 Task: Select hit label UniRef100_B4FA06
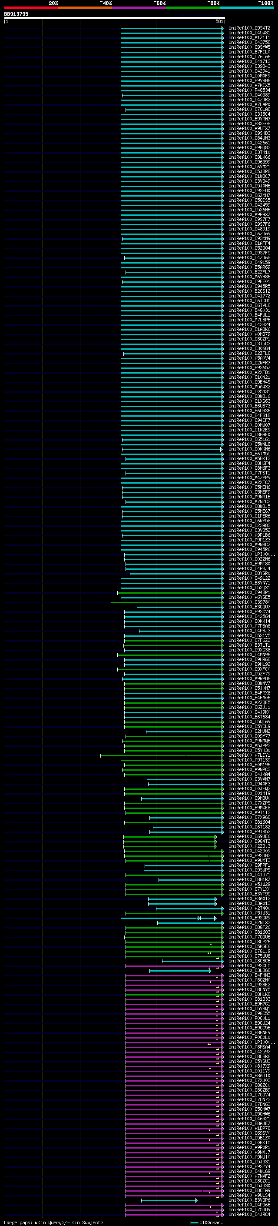[x=249, y=698]
